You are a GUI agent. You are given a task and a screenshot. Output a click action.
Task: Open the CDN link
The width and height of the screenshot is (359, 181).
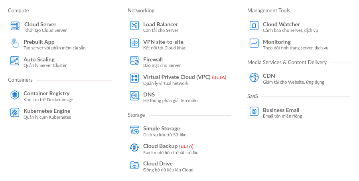pos(269,76)
